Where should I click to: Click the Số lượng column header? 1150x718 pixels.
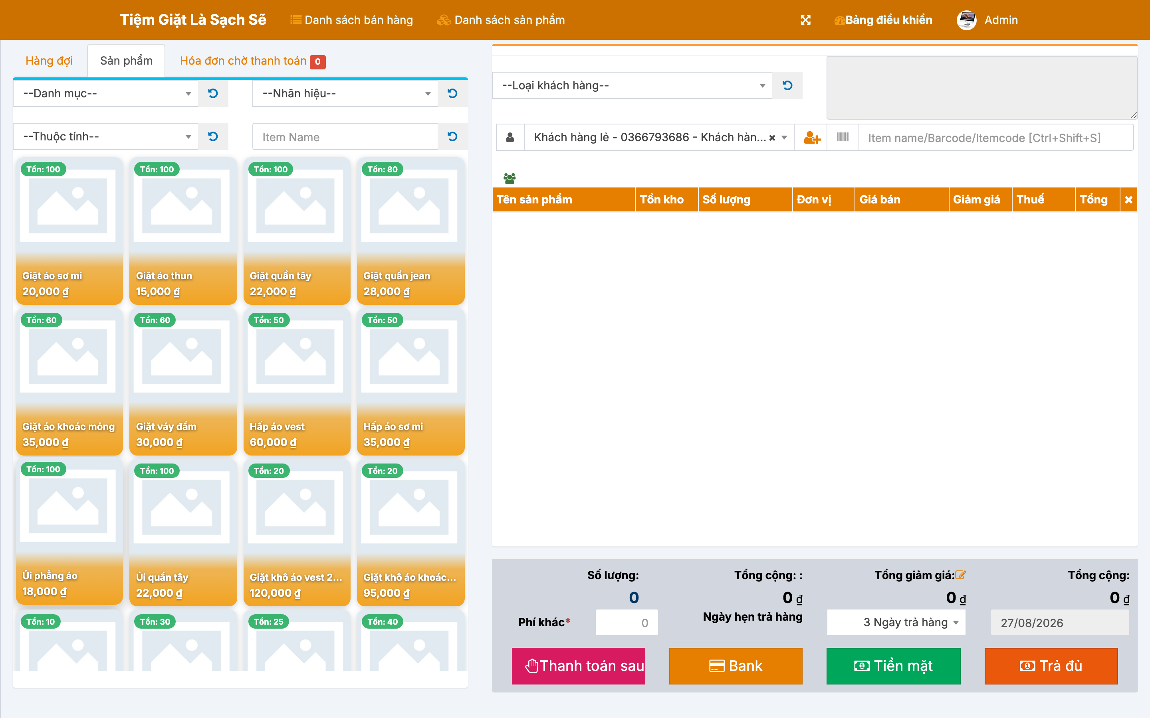(x=745, y=200)
